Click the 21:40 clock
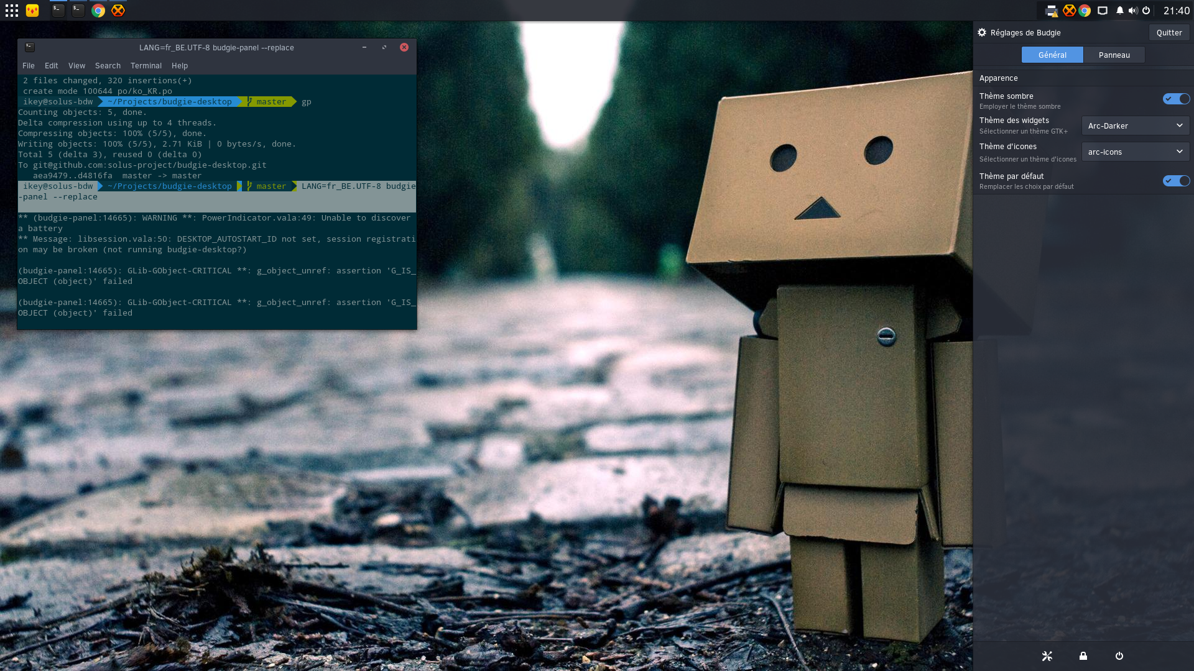 (1176, 11)
